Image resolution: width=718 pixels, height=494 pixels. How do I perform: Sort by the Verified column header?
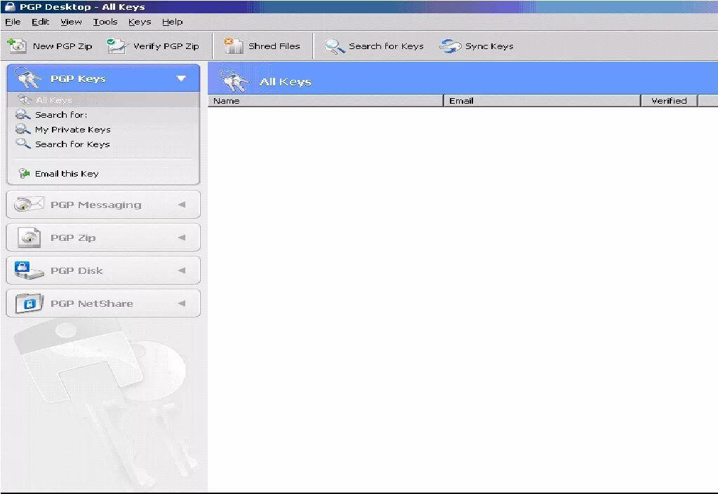(669, 100)
